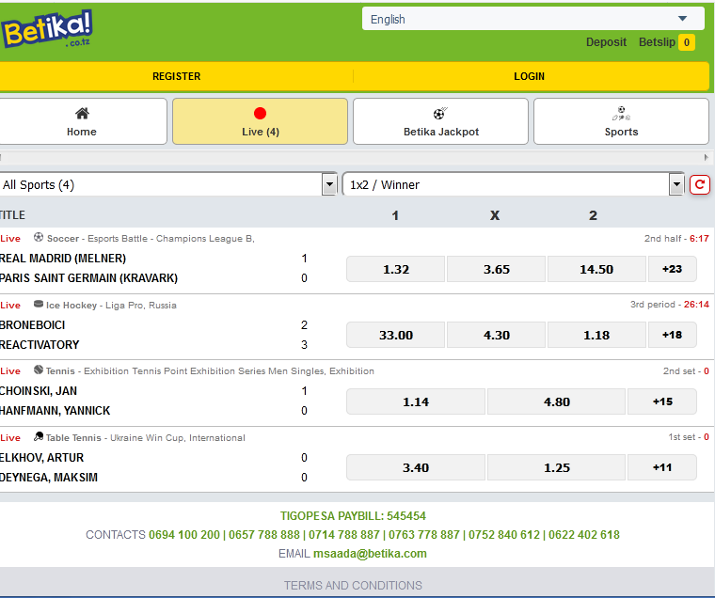This screenshot has height=598, width=715.
Task: Click the Betika Jackpot ball icon
Action: tap(440, 113)
